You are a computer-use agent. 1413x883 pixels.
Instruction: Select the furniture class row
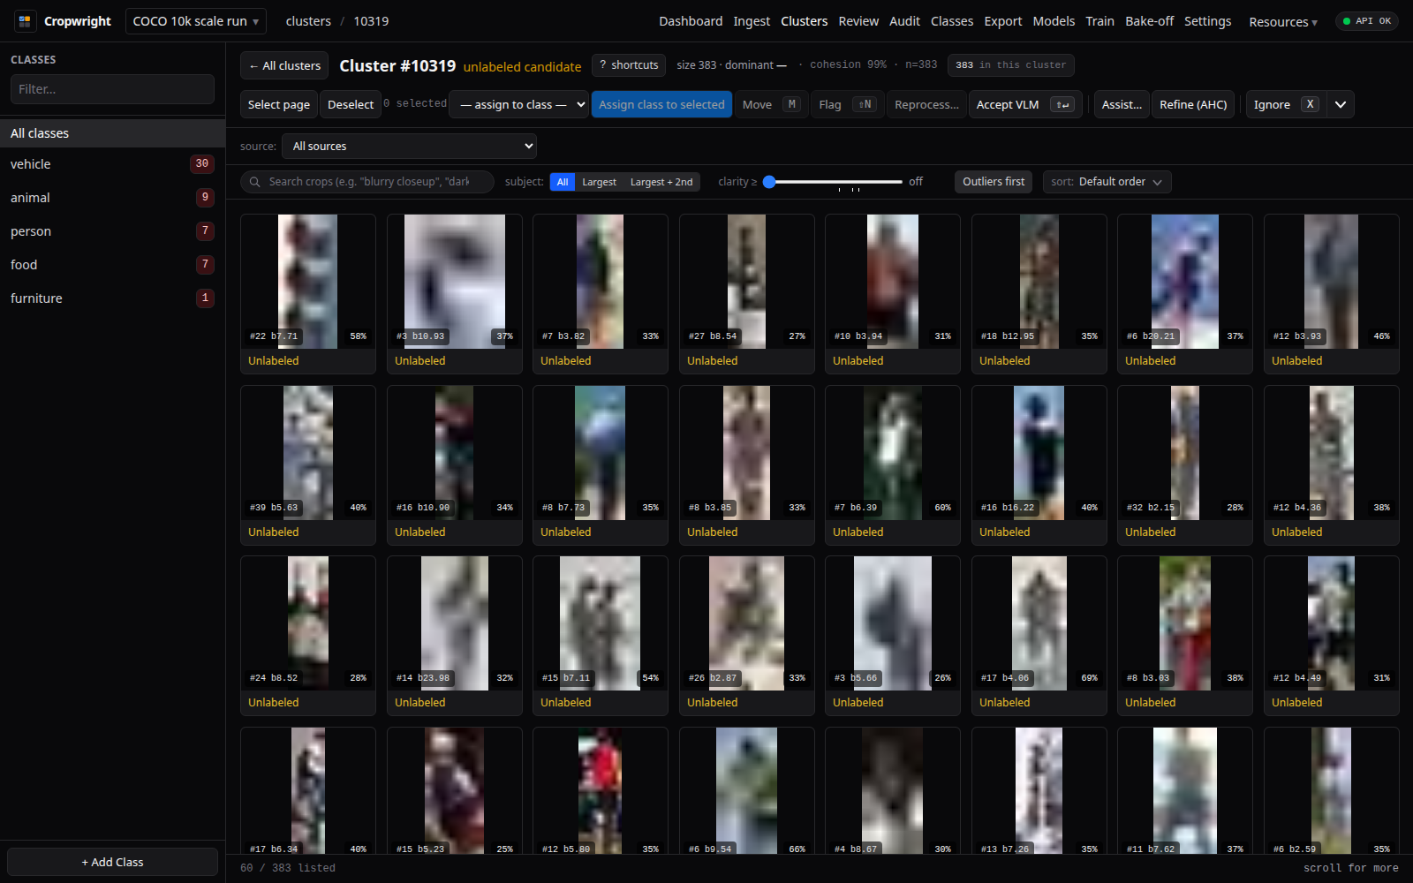click(x=112, y=298)
